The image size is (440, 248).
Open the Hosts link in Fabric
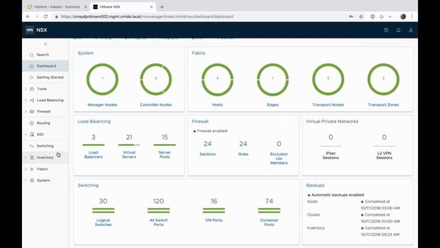(x=217, y=105)
